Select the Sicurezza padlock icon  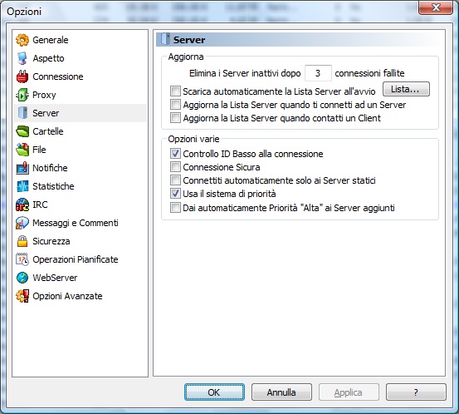tap(22, 241)
